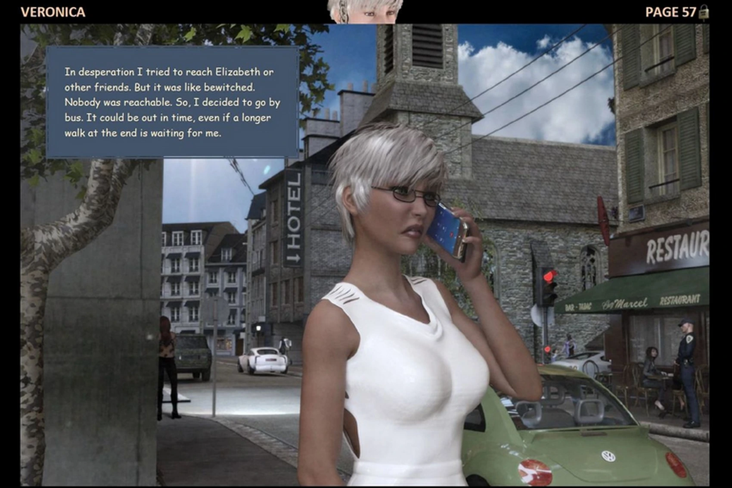Click the smartphone held to her ear
732x488 pixels.
pyautogui.click(x=450, y=230)
